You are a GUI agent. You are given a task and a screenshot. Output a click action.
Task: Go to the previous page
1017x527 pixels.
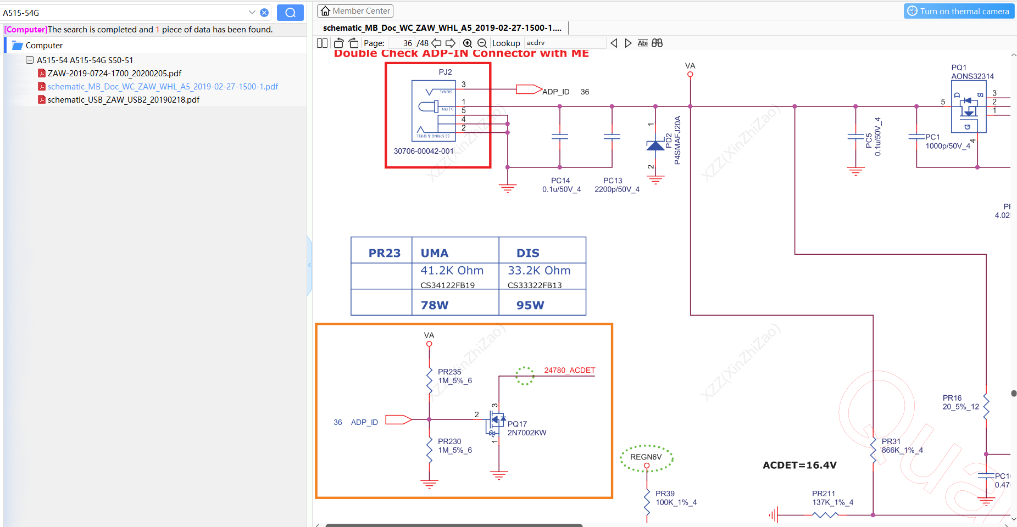[436, 43]
